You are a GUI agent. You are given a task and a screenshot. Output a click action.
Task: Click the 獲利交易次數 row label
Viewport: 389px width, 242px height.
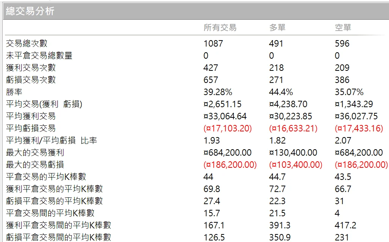31,67
